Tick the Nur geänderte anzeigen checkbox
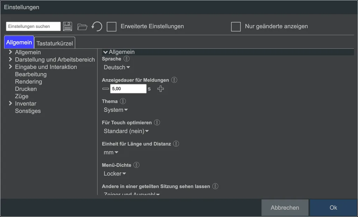This screenshot has height=217, width=358. (x=236, y=27)
